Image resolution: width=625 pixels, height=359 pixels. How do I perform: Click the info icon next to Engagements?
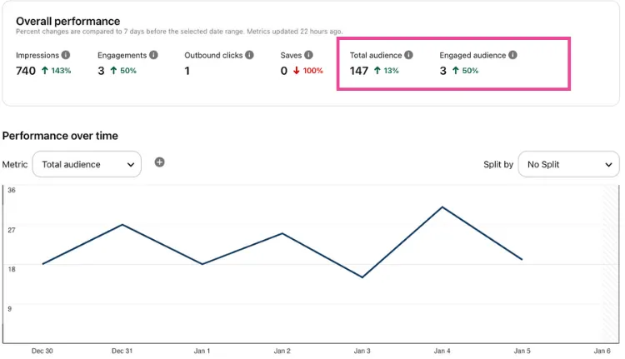(153, 55)
